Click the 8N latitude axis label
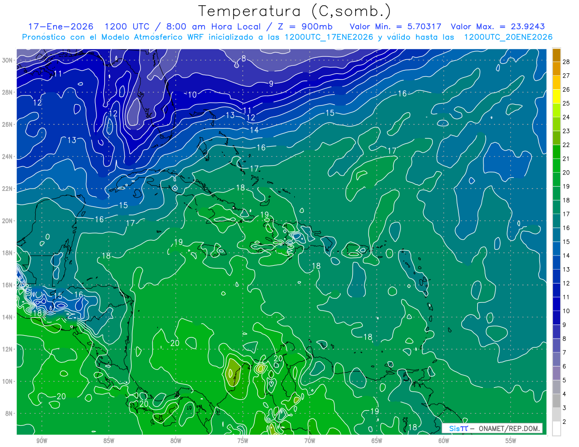The width and height of the screenshot is (579, 447). 10,413
